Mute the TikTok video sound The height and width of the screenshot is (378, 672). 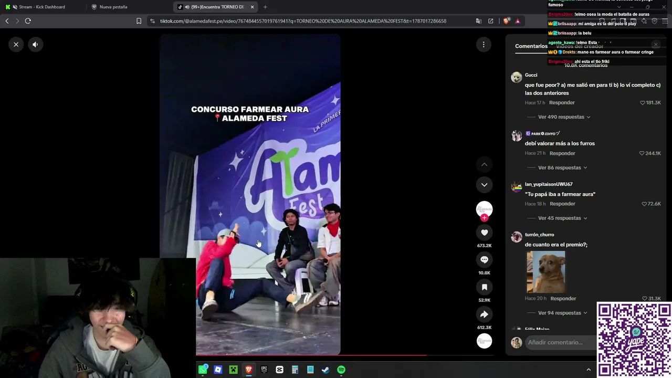[x=35, y=45]
